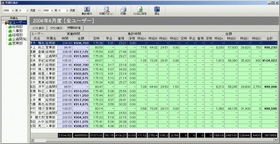Click the horizontal scrollbar right arrow
The height and width of the screenshot is (144, 280).
click(x=275, y=140)
